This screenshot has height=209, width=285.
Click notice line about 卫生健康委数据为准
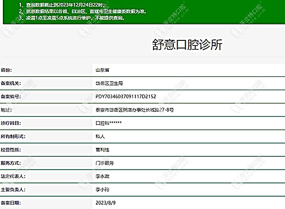(x=83, y=11)
